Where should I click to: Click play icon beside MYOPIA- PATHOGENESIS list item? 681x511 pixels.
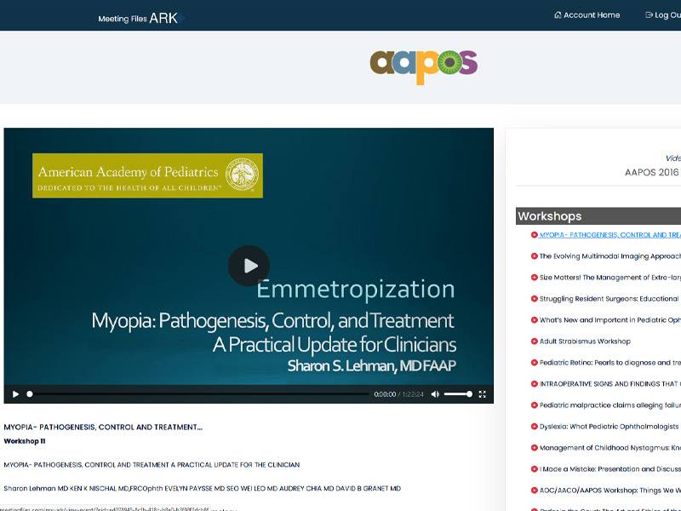tap(535, 235)
